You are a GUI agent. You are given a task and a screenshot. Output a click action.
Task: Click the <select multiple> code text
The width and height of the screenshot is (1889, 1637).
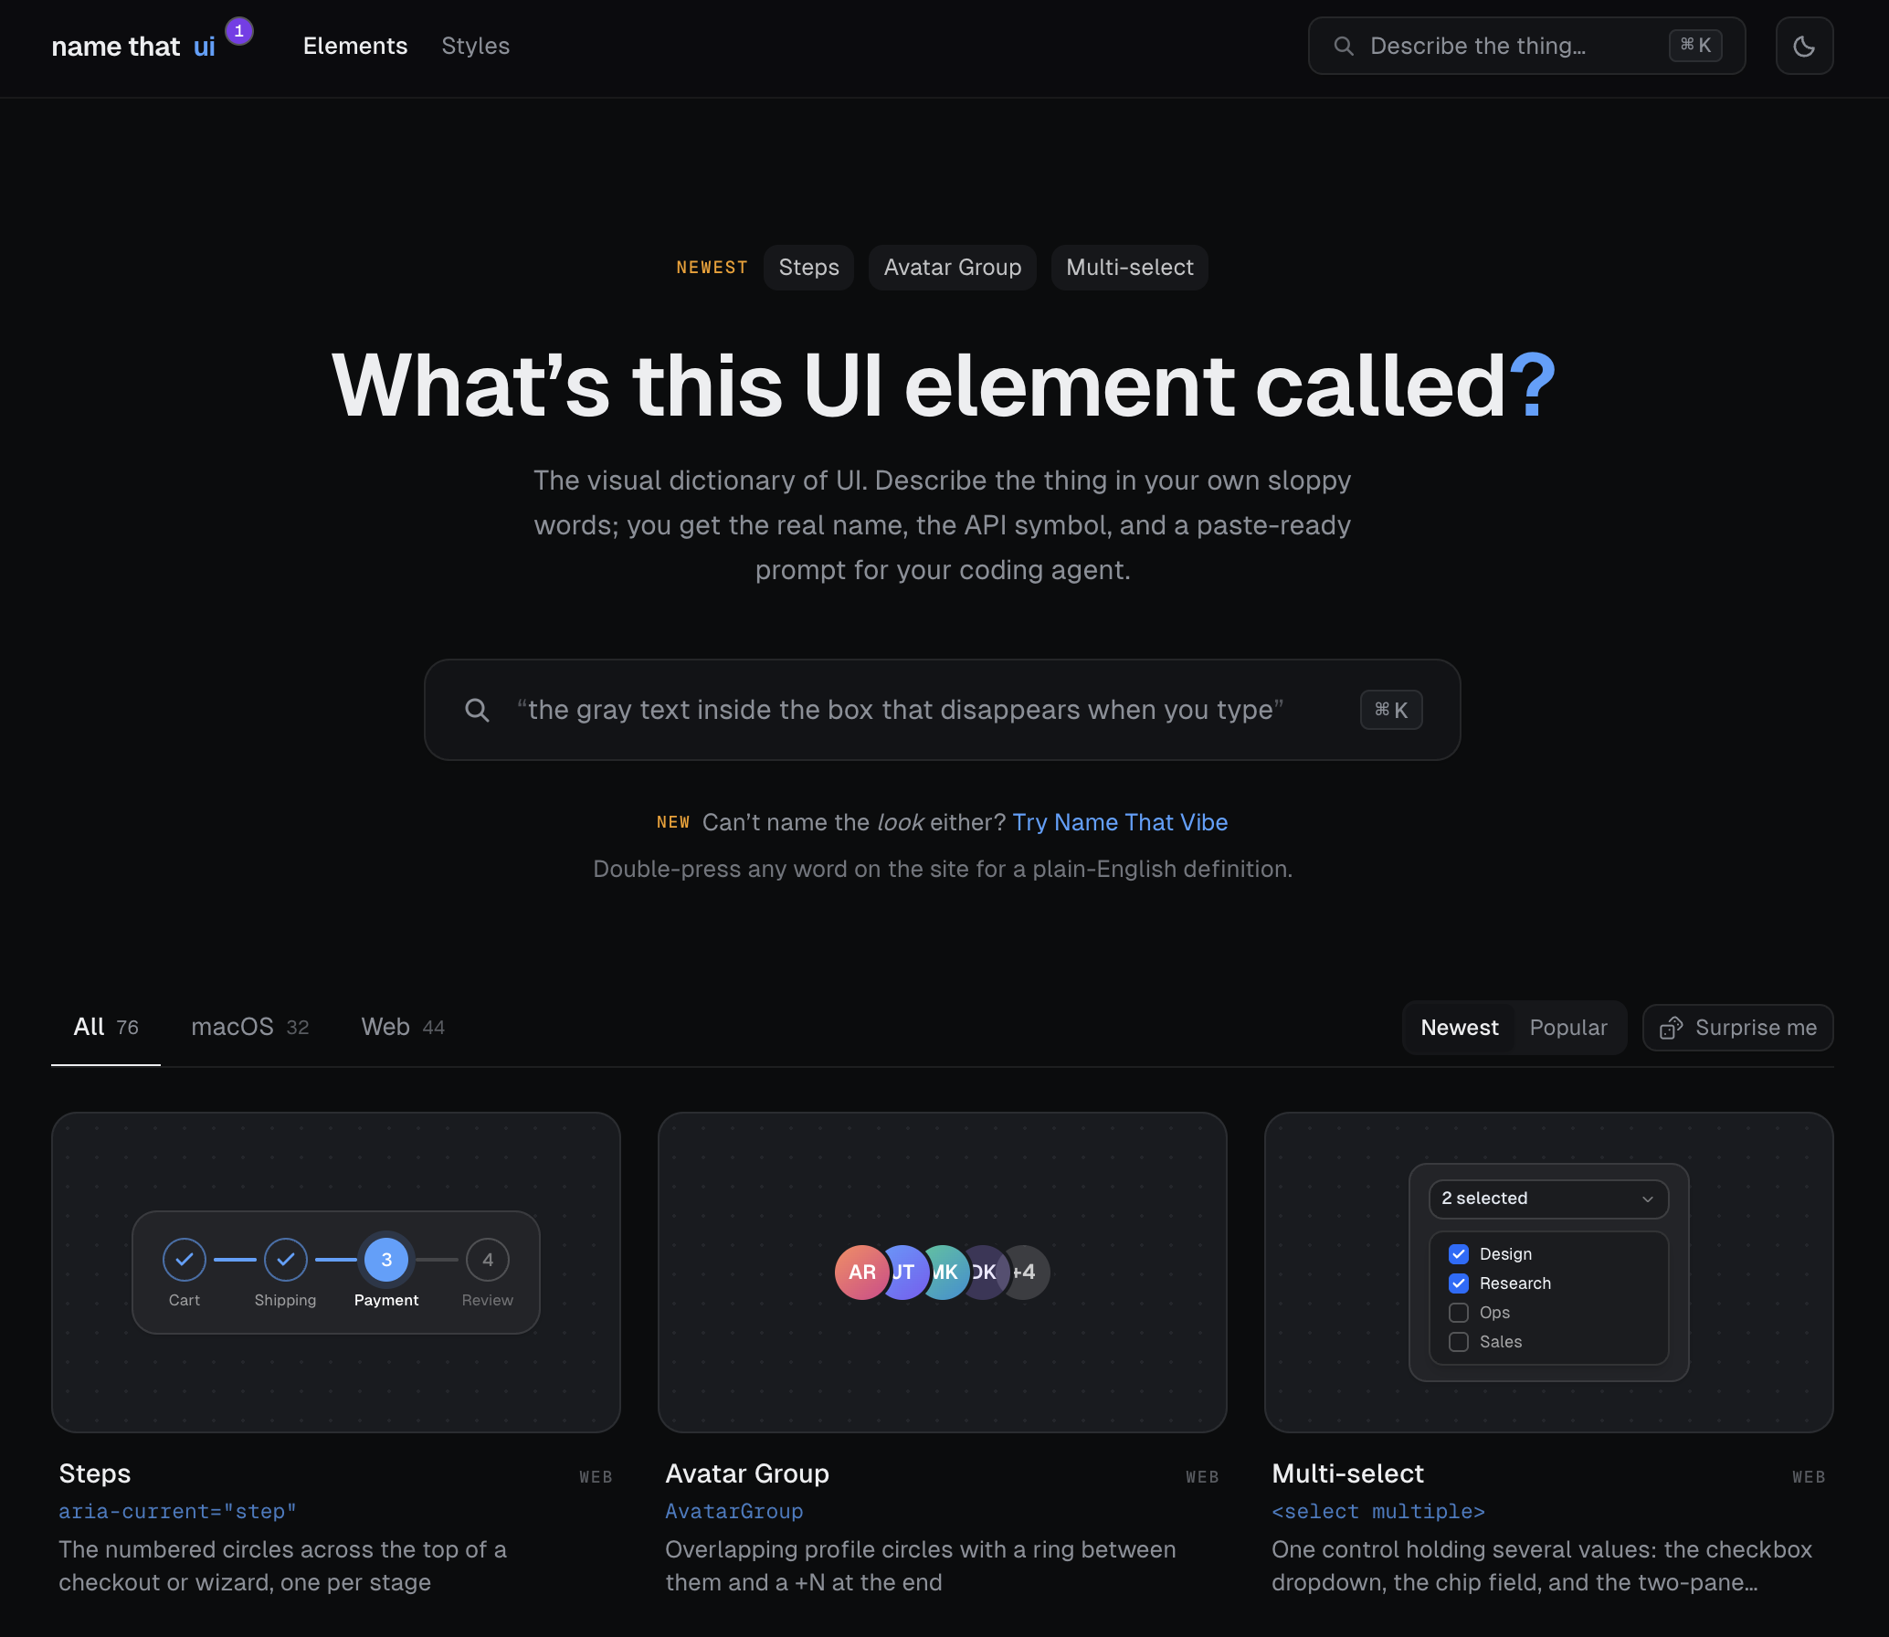click(1378, 1512)
